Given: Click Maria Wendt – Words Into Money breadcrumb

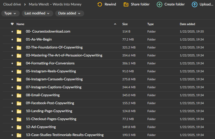Looking at the screenshot, I should pyautogui.click(x=55, y=4).
